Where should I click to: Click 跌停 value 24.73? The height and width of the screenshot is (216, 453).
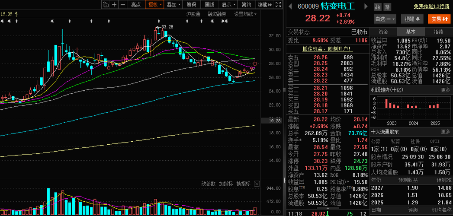click(x=360, y=161)
